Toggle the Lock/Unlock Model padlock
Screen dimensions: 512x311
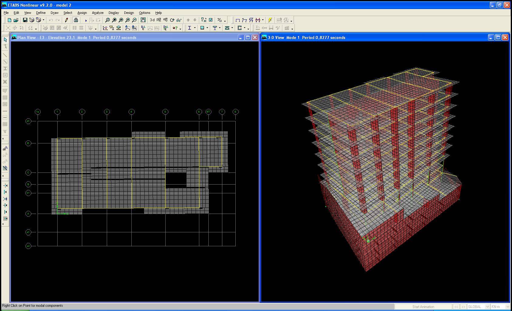coord(76,20)
